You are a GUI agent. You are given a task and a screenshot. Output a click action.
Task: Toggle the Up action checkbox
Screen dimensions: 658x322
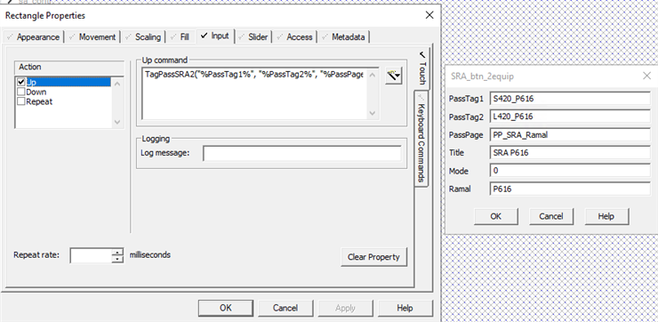pos(21,82)
